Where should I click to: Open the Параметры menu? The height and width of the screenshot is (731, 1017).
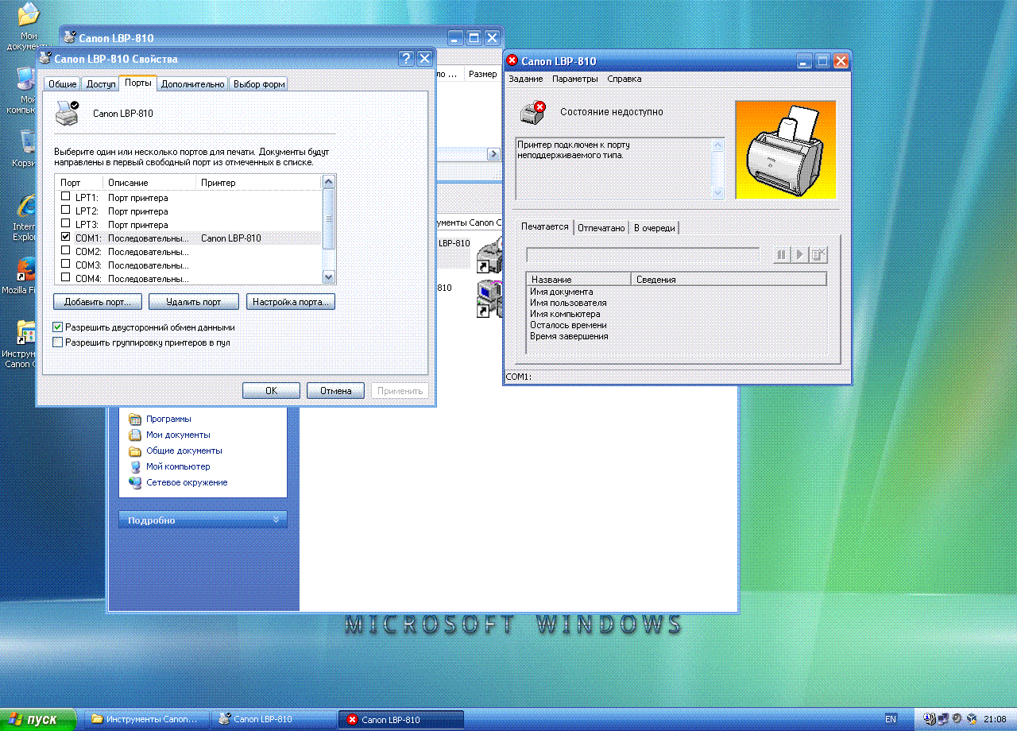[574, 79]
